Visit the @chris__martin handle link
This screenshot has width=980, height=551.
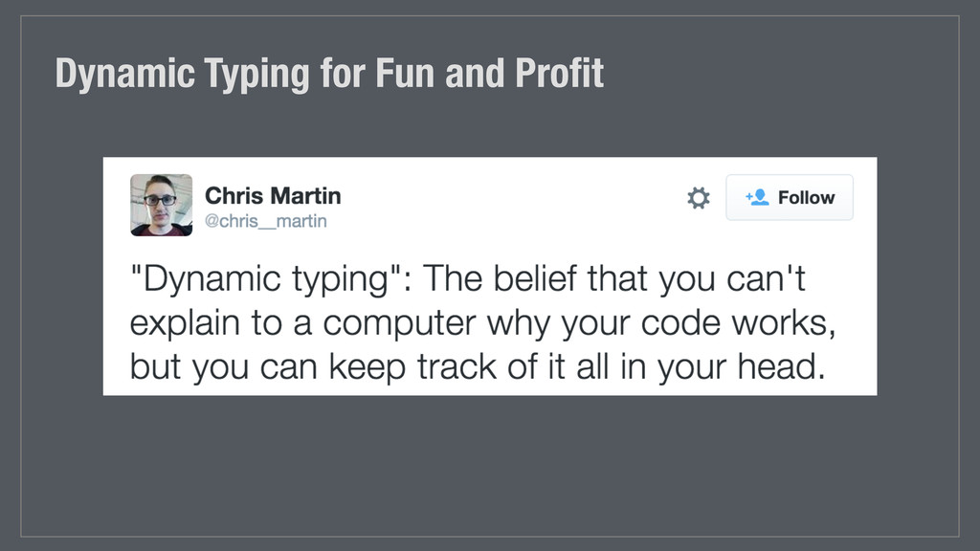coord(266,221)
